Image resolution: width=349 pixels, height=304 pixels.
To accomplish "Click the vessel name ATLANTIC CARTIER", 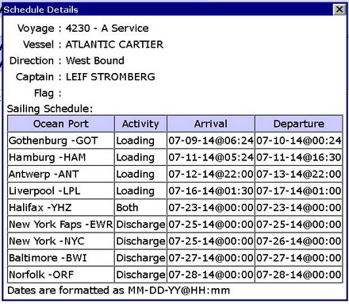I will pyautogui.click(x=114, y=44).
